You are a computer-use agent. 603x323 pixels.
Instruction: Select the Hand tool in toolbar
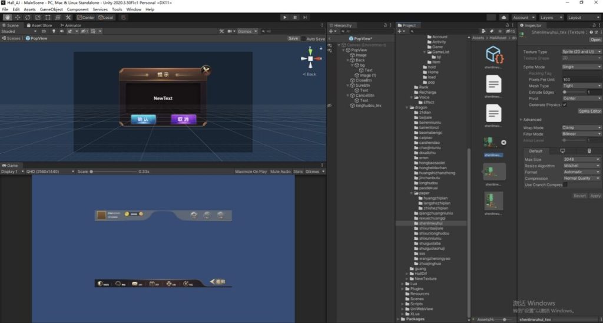[8, 18]
